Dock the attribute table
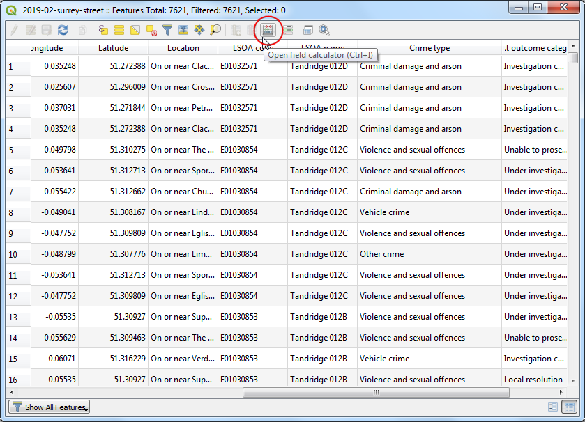The width and height of the screenshot is (585, 422). (308, 30)
